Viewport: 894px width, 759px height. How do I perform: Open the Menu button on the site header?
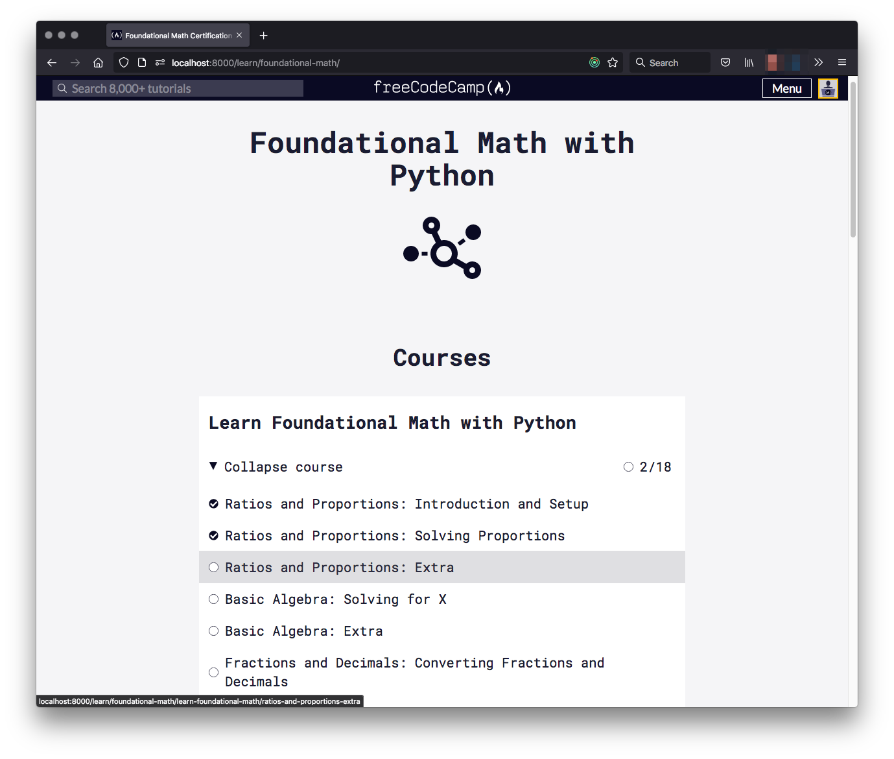point(786,88)
